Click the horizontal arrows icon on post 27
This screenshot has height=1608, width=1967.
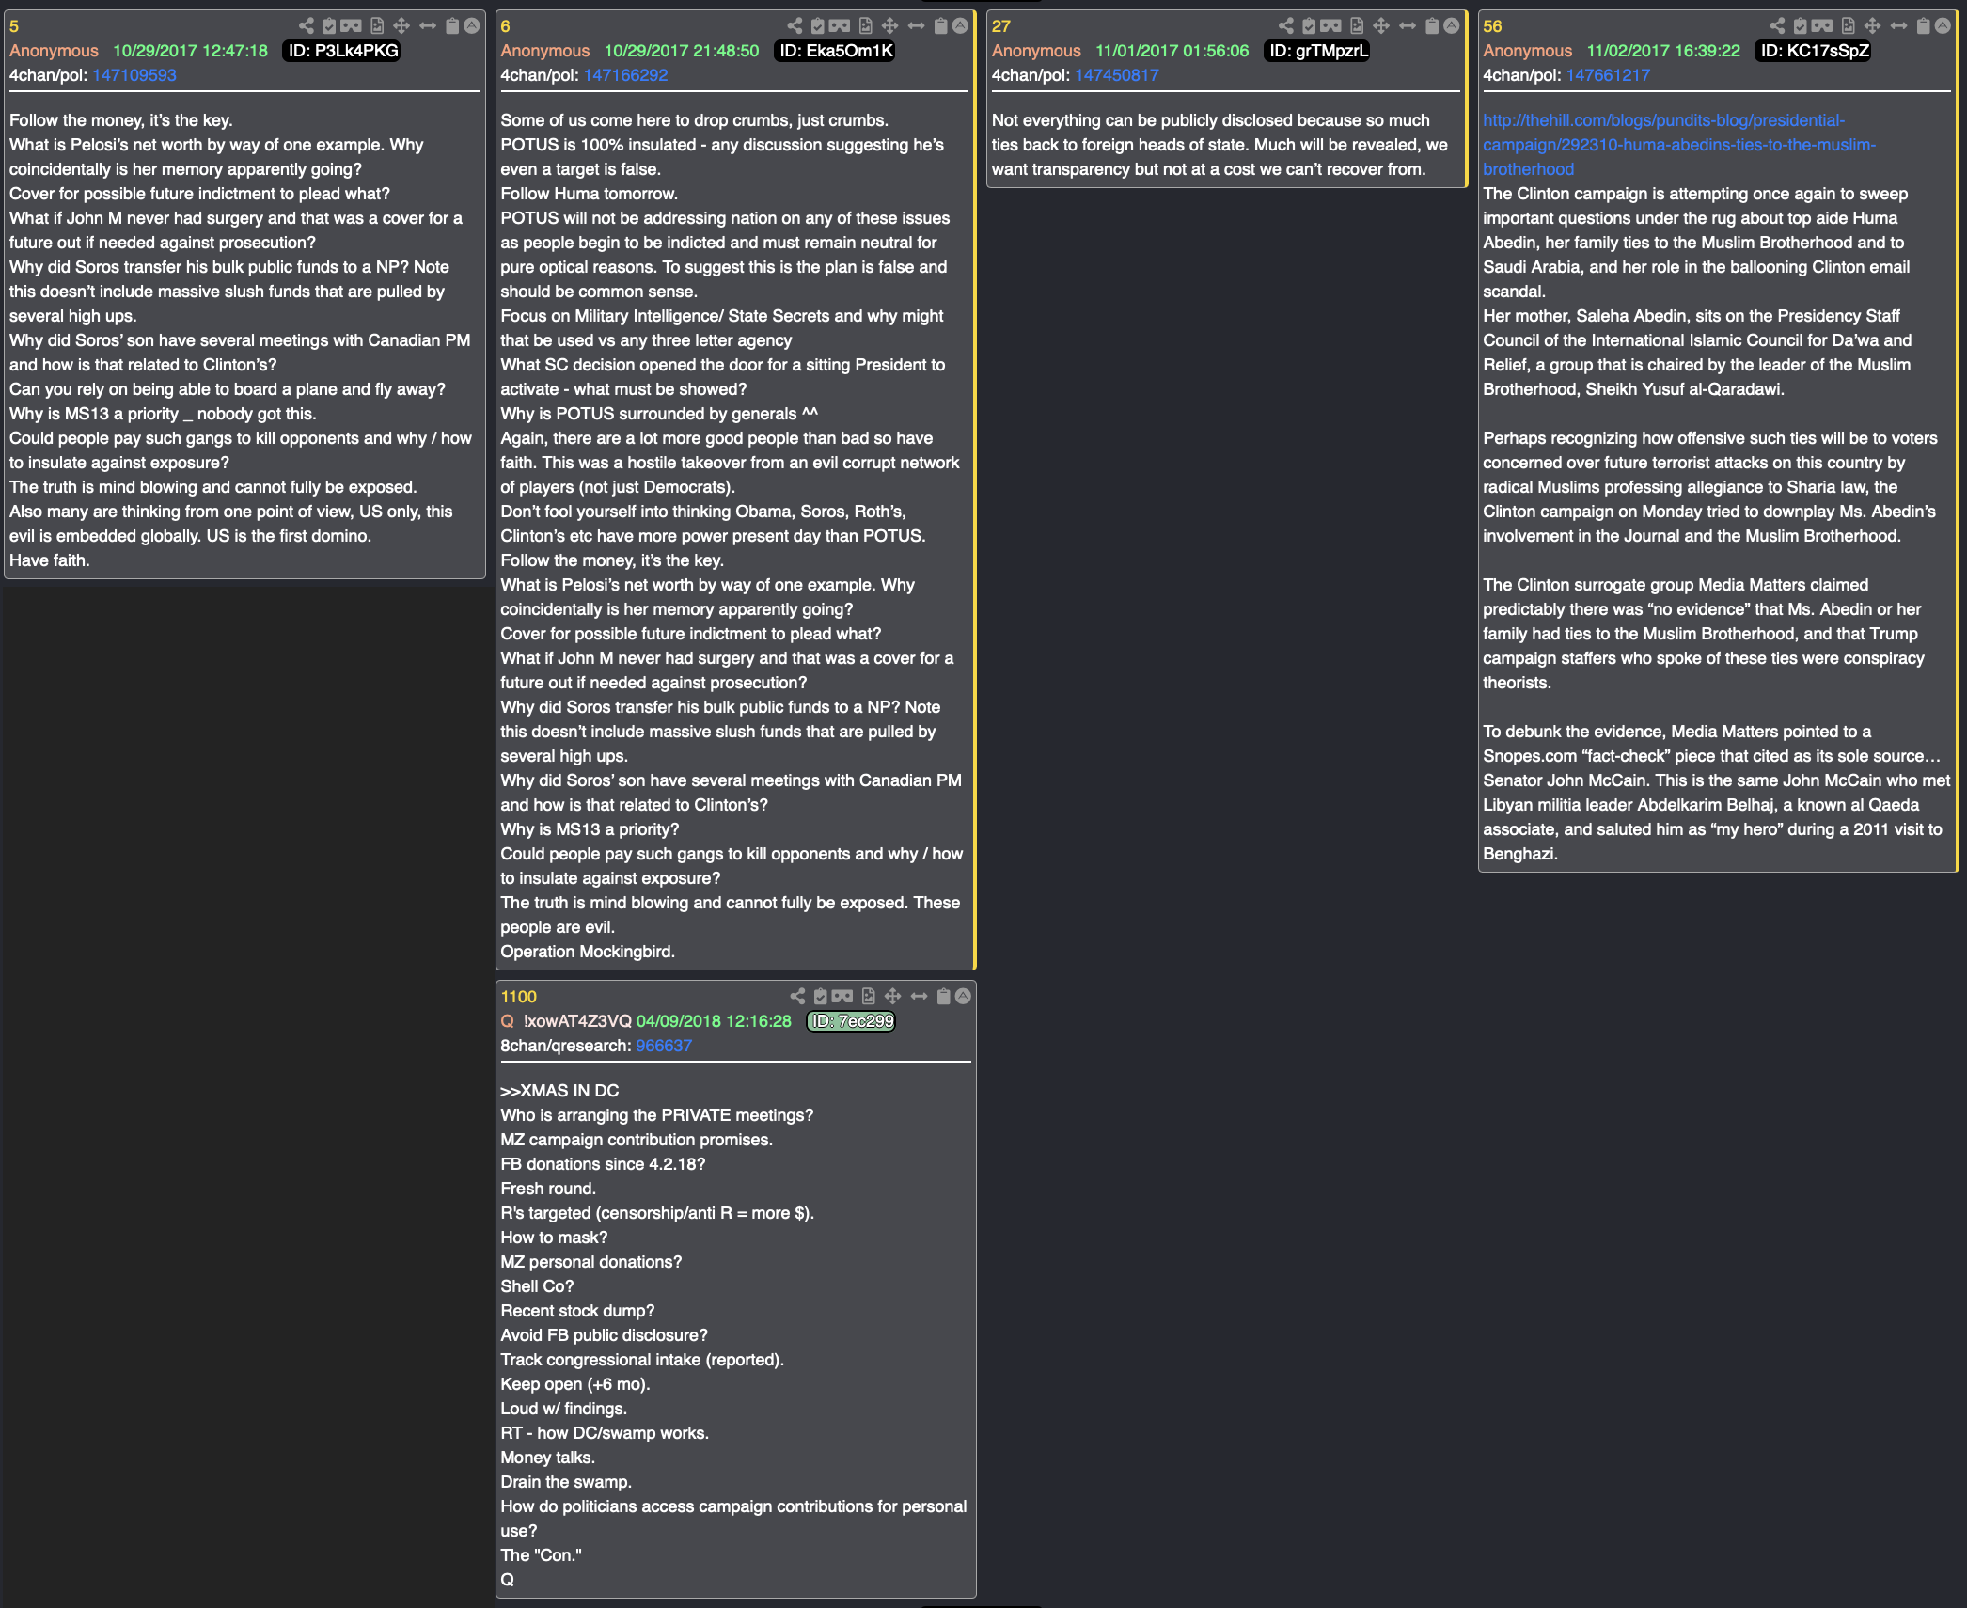[1408, 25]
